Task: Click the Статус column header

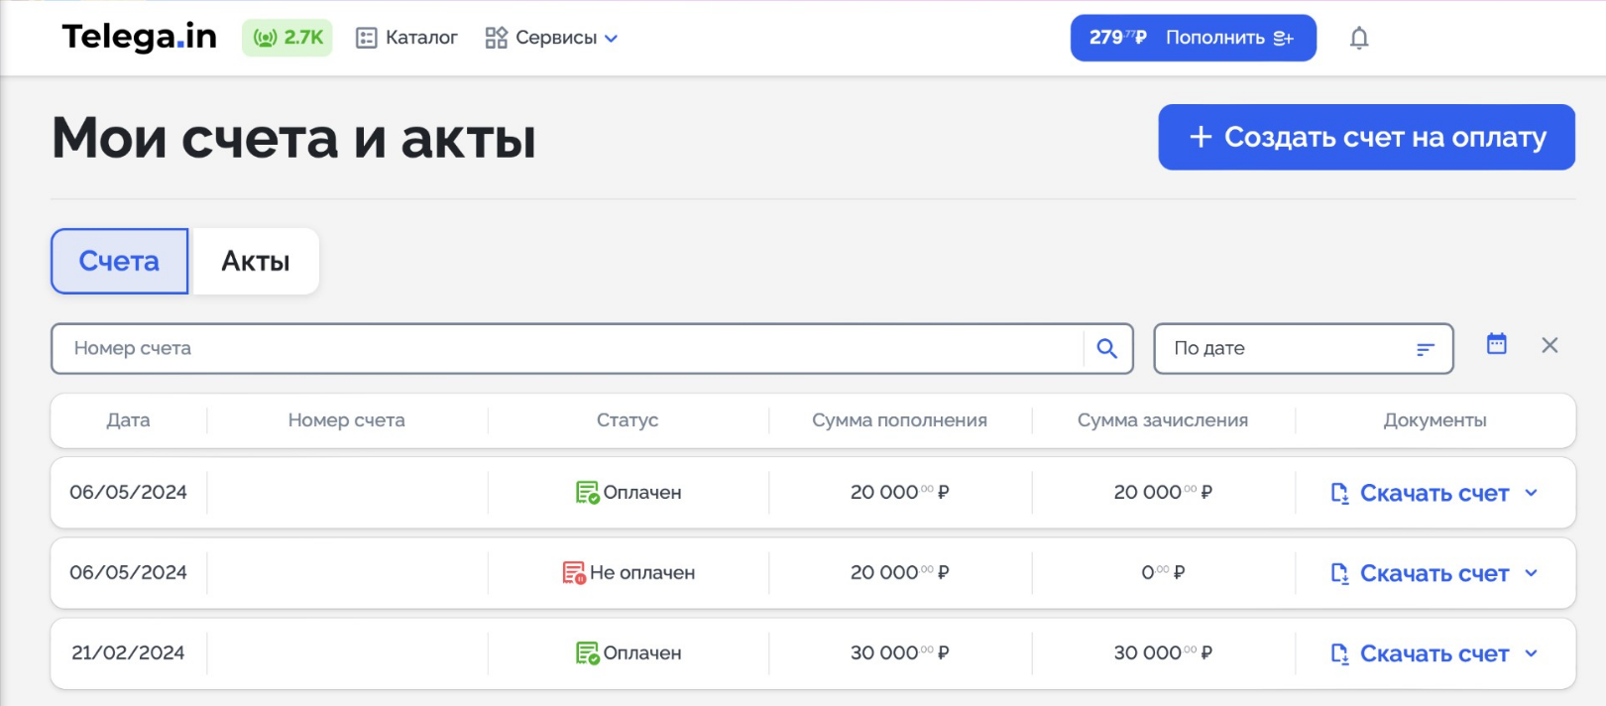Action: coord(628,420)
